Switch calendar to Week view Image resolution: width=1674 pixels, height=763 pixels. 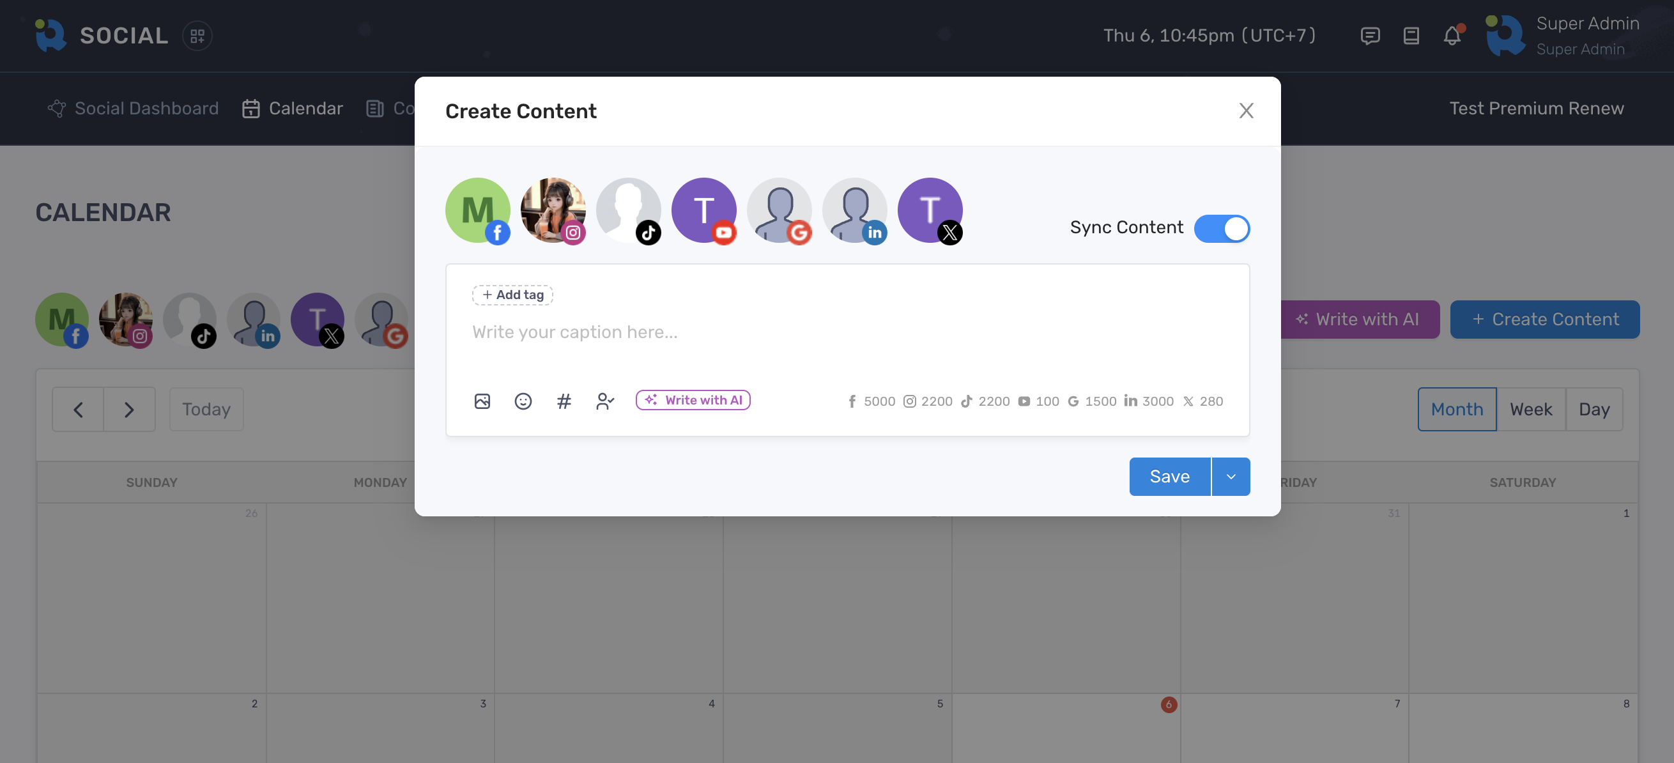pos(1530,410)
